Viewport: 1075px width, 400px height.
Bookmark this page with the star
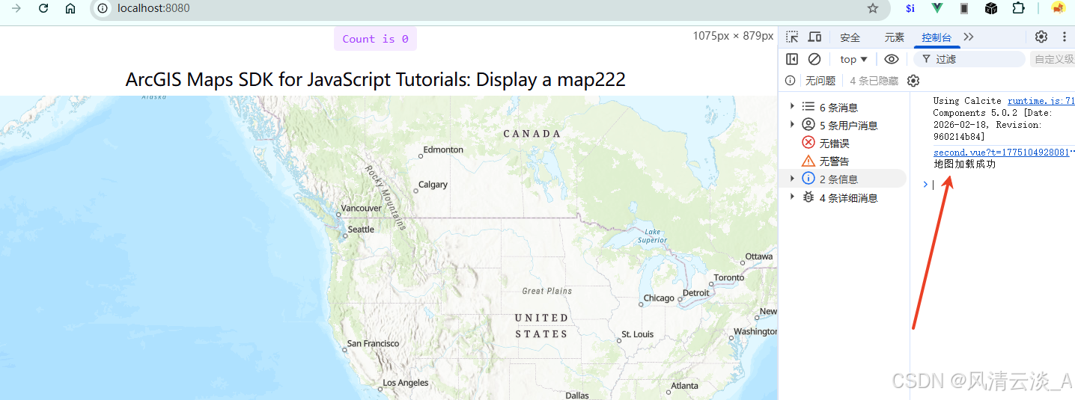pyautogui.click(x=873, y=8)
